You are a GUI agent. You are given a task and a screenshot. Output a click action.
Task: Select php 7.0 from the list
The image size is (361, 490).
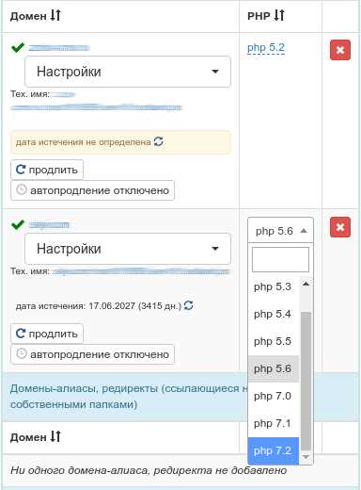274,396
